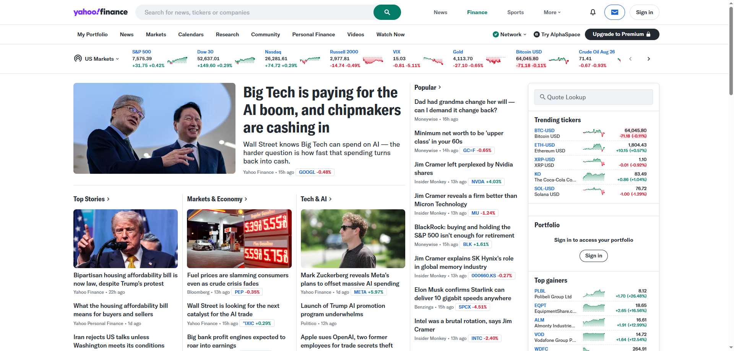Click the Network badge icon
The width and height of the screenshot is (734, 351).
pos(495,34)
